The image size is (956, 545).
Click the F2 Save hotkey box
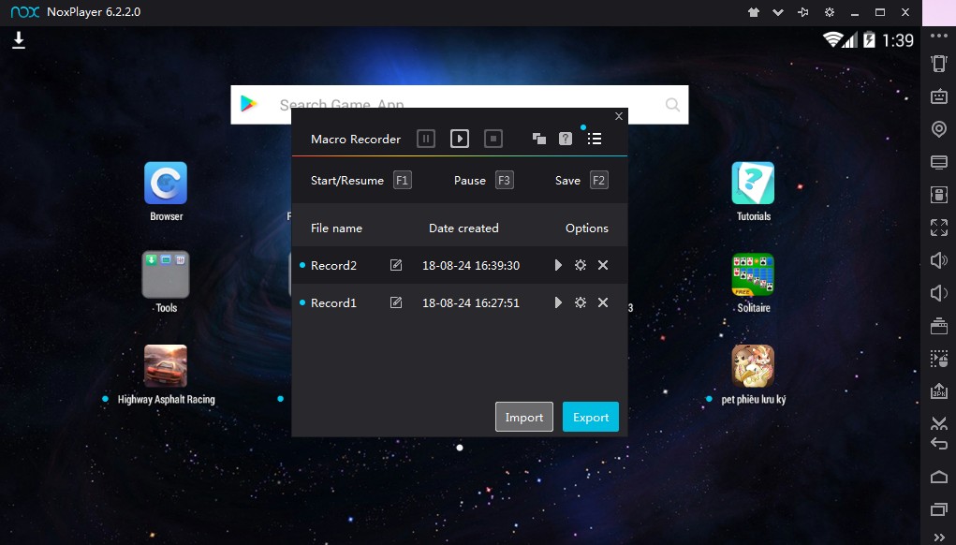(x=598, y=181)
